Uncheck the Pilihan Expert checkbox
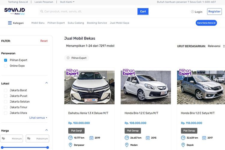 (5, 60)
